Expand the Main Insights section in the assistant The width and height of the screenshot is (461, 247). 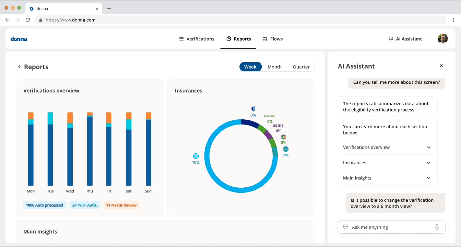click(x=387, y=178)
